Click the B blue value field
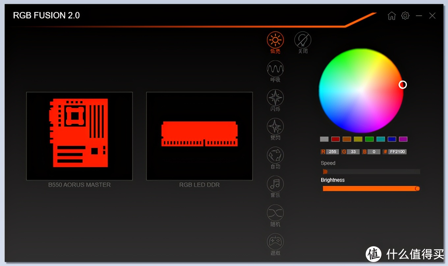Screen dimensions: 448x266 pos(374,152)
